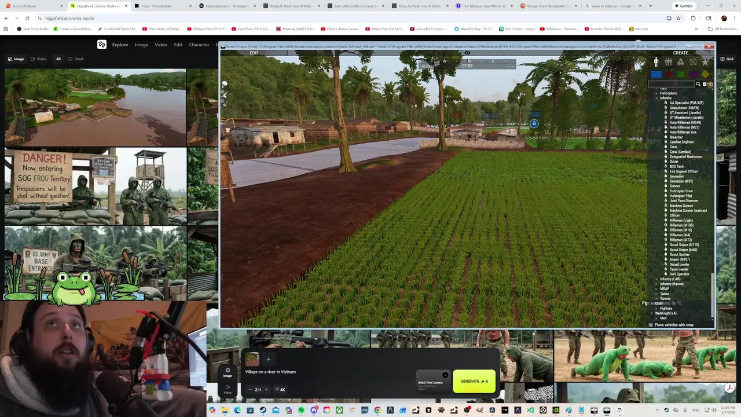
Task: Open the Character menu in Higgsfield nav
Action: click(x=199, y=45)
